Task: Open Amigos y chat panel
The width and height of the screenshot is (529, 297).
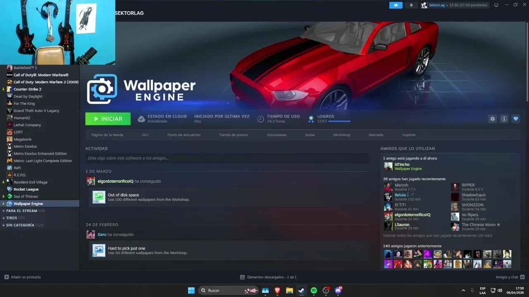Action: click(x=510, y=277)
